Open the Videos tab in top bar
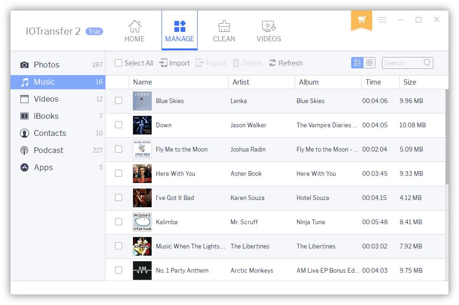The image size is (459, 305). [269, 31]
